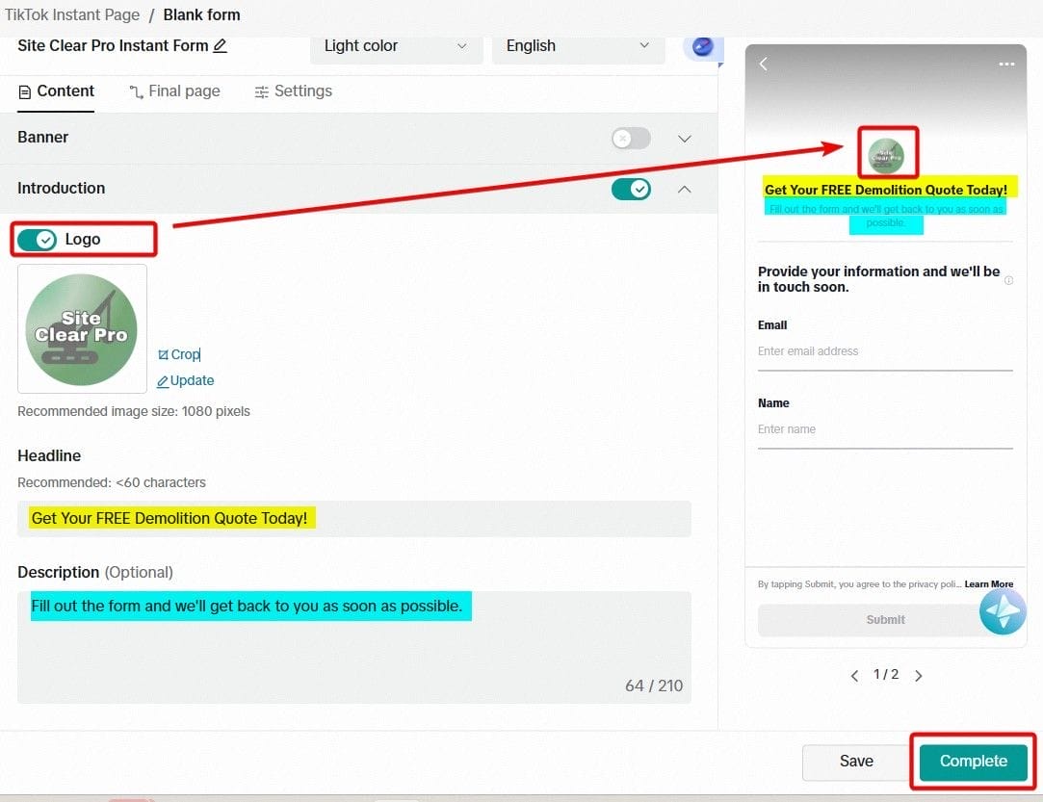Expand the Banner section chevron
The height and width of the screenshot is (802, 1043).
(x=685, y=139)
